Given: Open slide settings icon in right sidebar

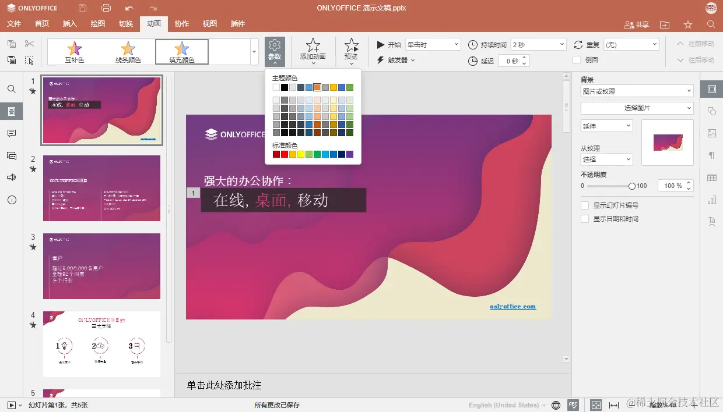Looking at the screenshot, I should click(x=712, y=89).
